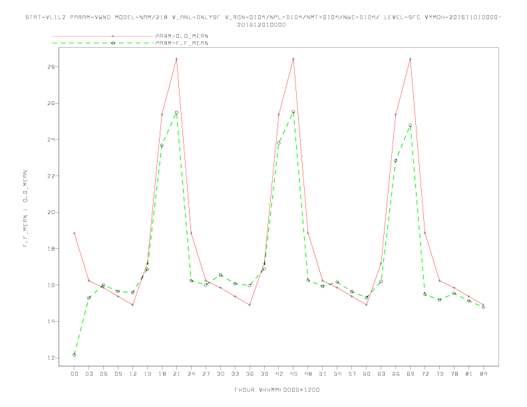
Task: Click x-axis tick label 00
Action: point(75,374)
